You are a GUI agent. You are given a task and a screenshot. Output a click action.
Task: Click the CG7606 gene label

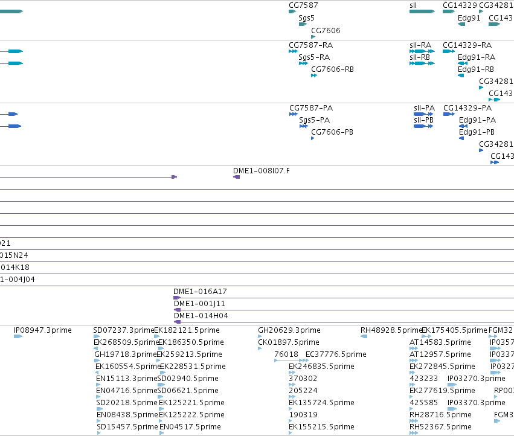326,30
